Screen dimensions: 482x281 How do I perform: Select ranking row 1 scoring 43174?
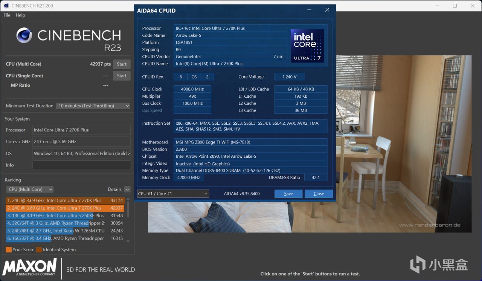coord(65,201)
